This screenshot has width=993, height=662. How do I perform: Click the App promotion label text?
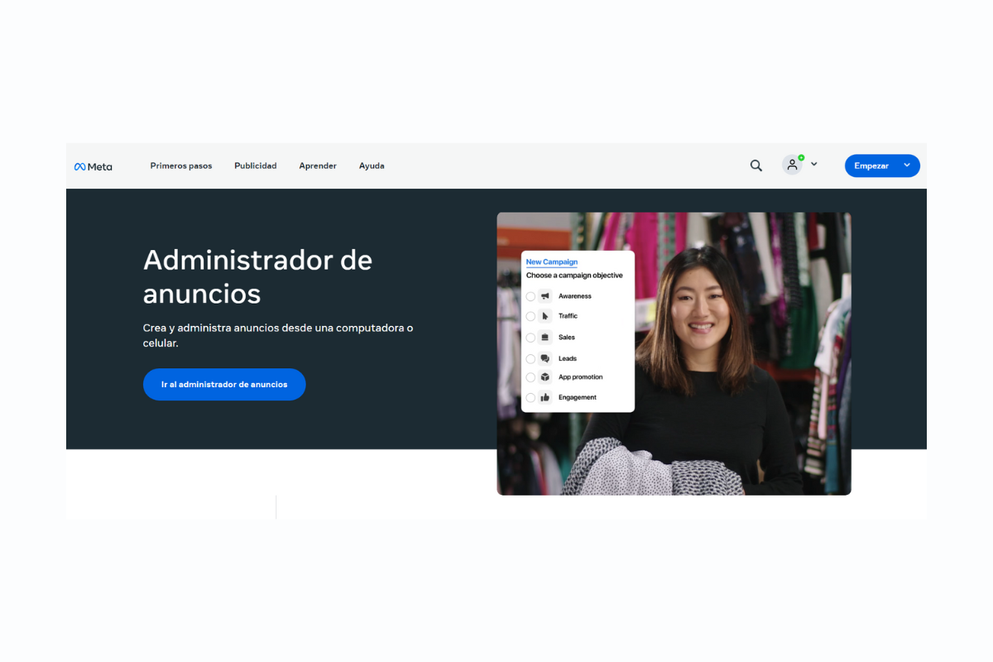tap(581, 377)
